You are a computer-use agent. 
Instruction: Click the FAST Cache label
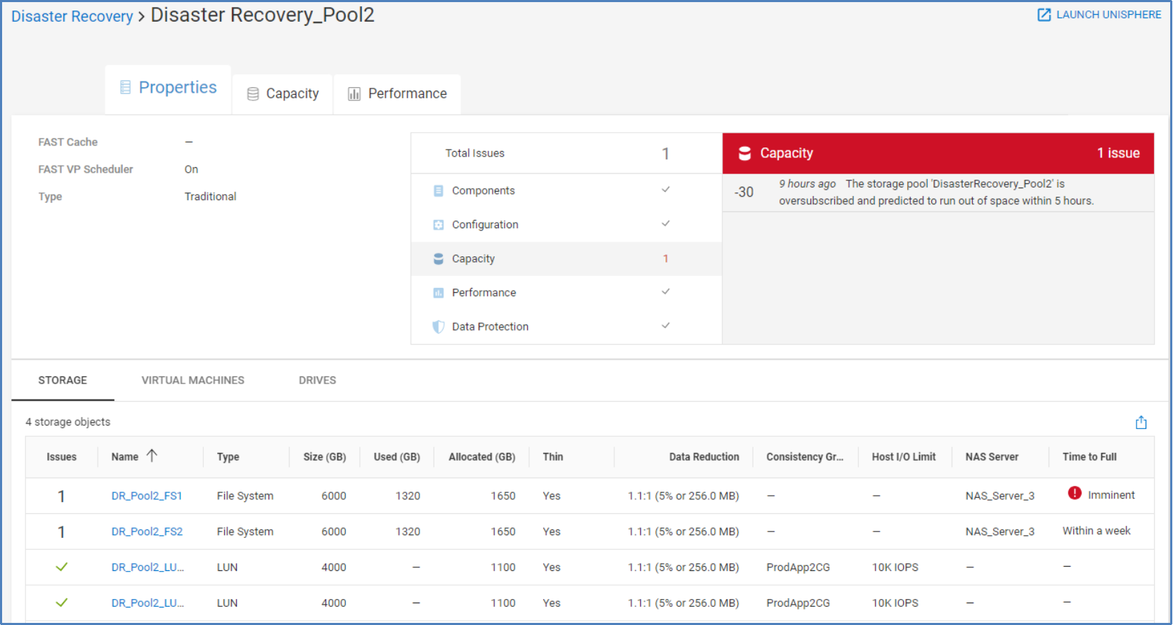pyautogui.click(x=68, y=142)
